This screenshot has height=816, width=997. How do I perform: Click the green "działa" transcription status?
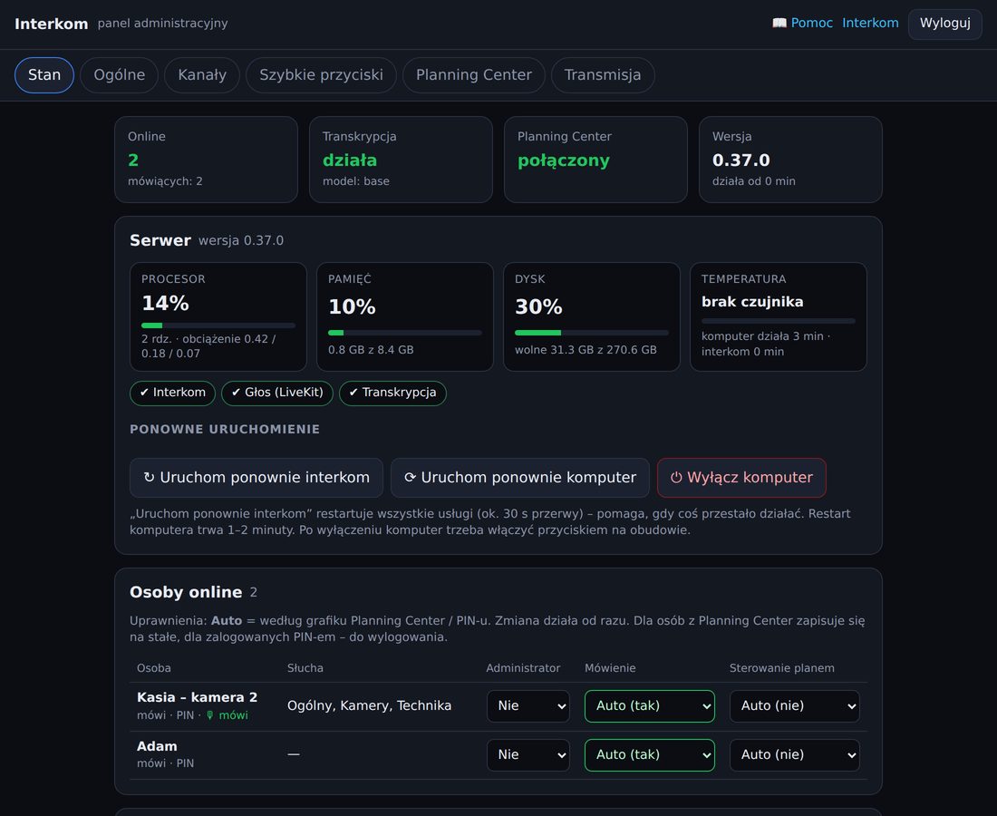click(x=350, y=160)
